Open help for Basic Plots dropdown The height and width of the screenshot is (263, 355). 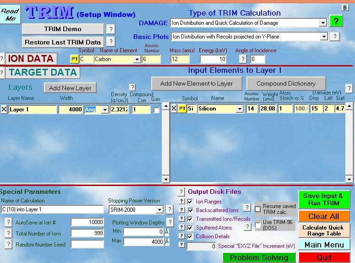pyautogui.click(x=335, y=37)
